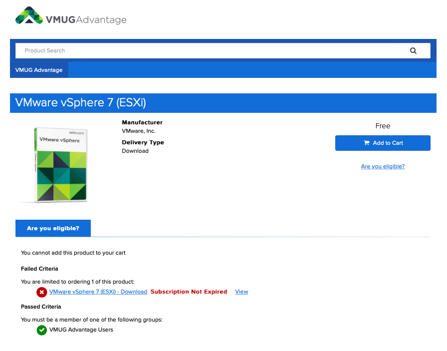
Task: Click the magnifying glass search icon
Action: click(413, 51)
